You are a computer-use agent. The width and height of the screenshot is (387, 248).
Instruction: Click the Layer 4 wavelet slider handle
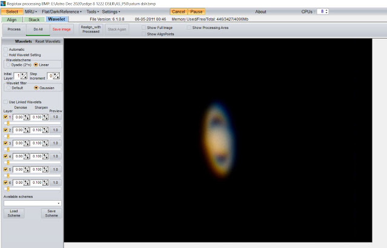click(x=8, y=163)
